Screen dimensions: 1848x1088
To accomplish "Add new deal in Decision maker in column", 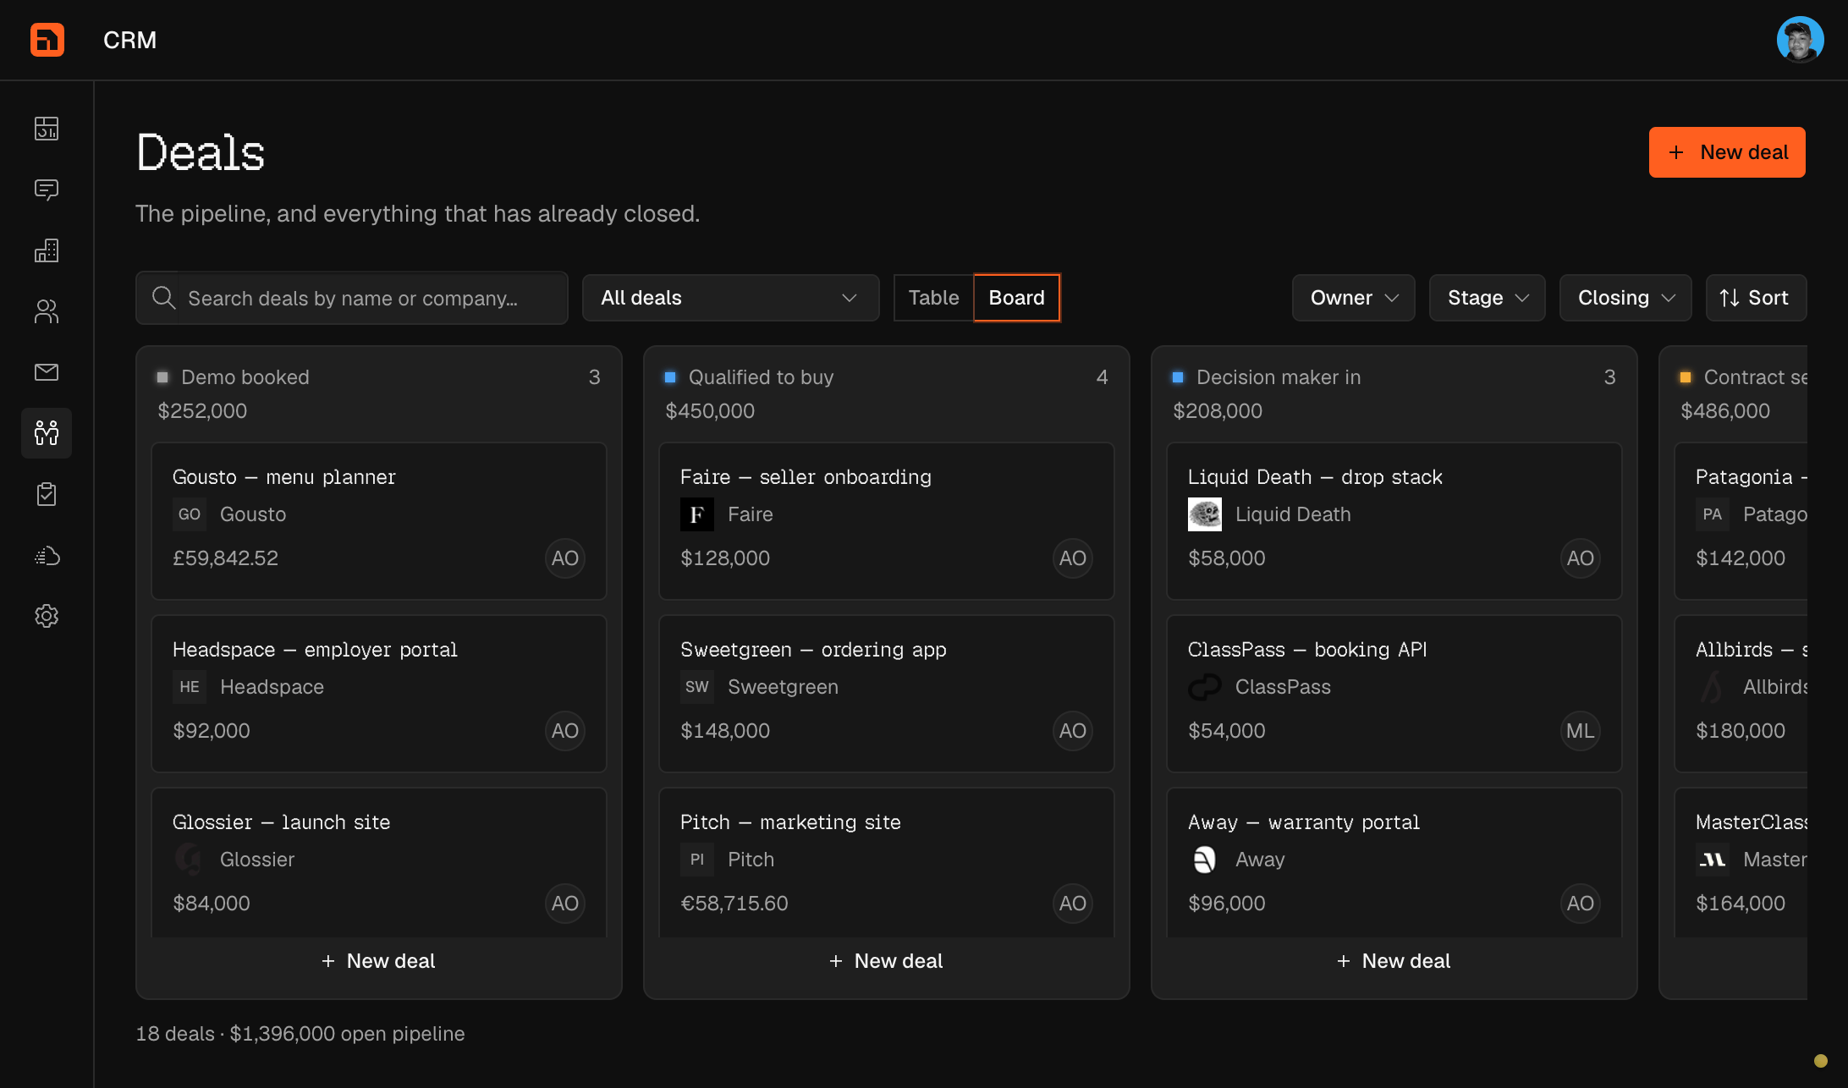I will (1394, 961).
